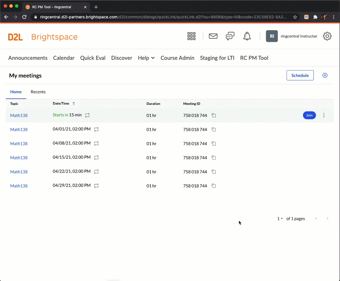
Task: Join the meeting starting in 15 minutes
Action: tap(309, 115)
